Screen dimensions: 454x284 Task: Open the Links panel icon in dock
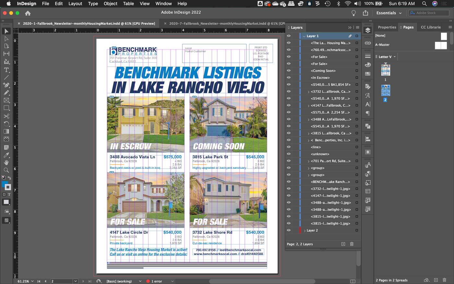point(367,43)
